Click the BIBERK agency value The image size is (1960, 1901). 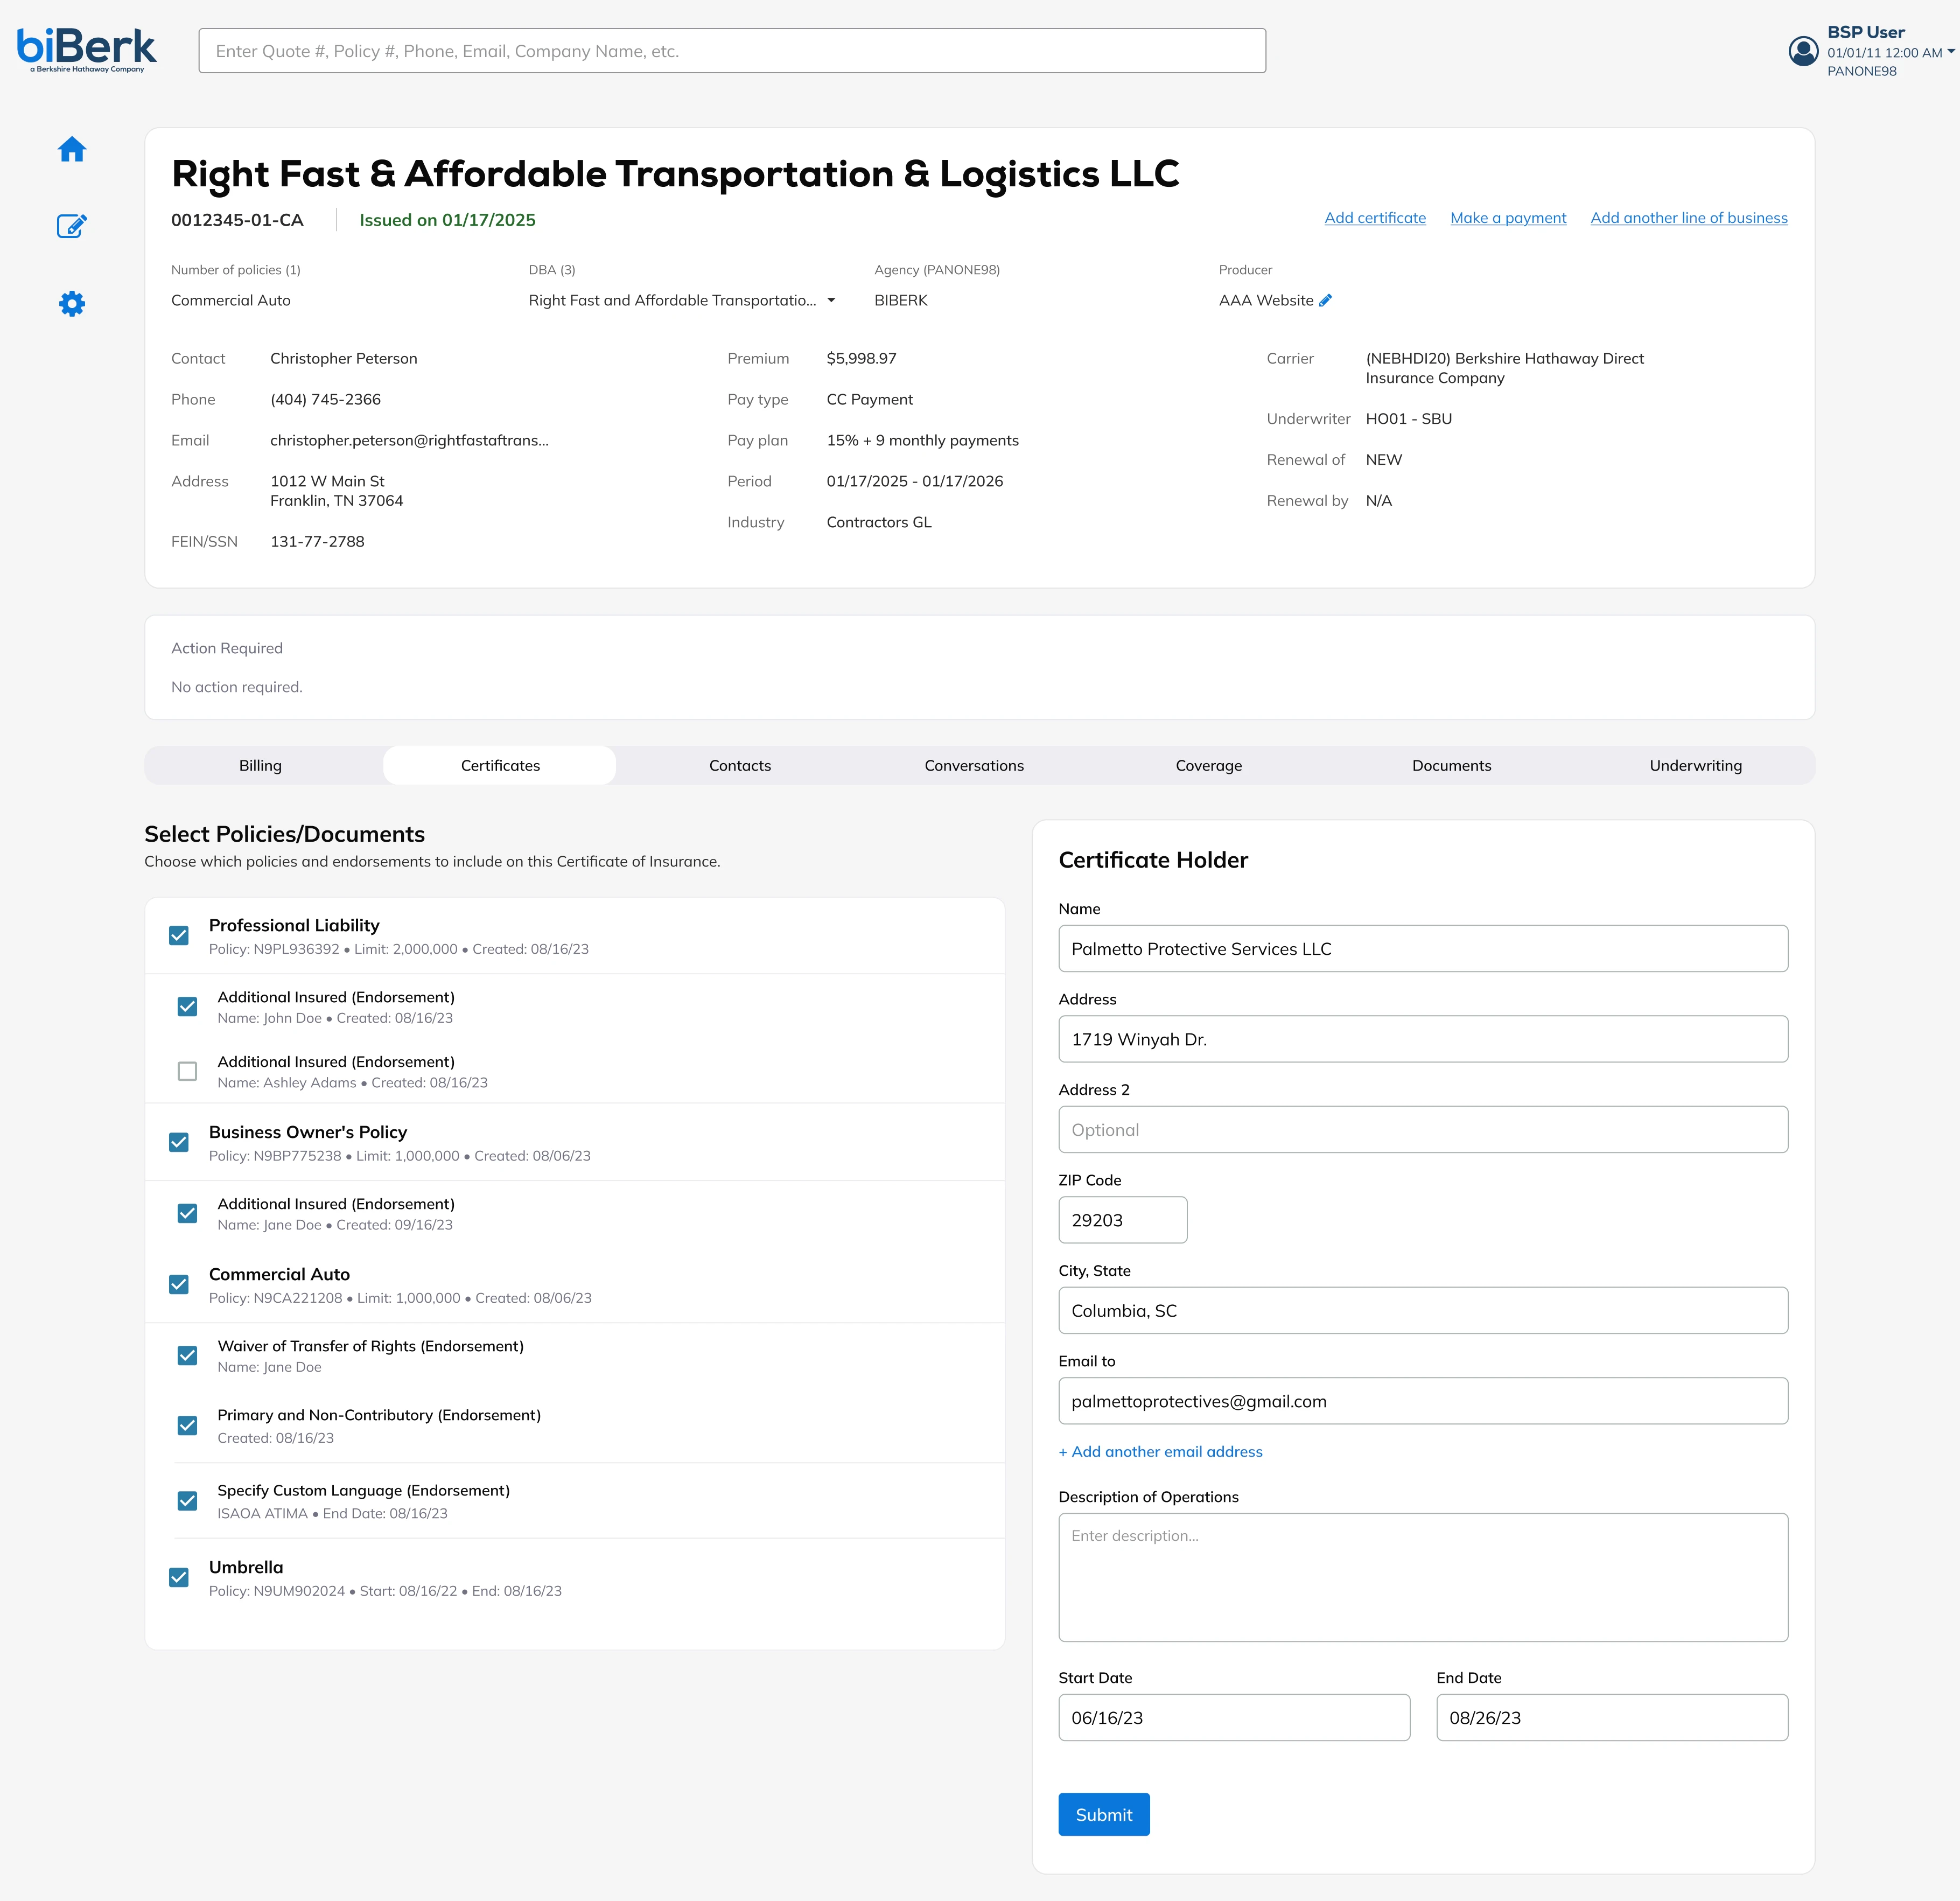(901, 300)
